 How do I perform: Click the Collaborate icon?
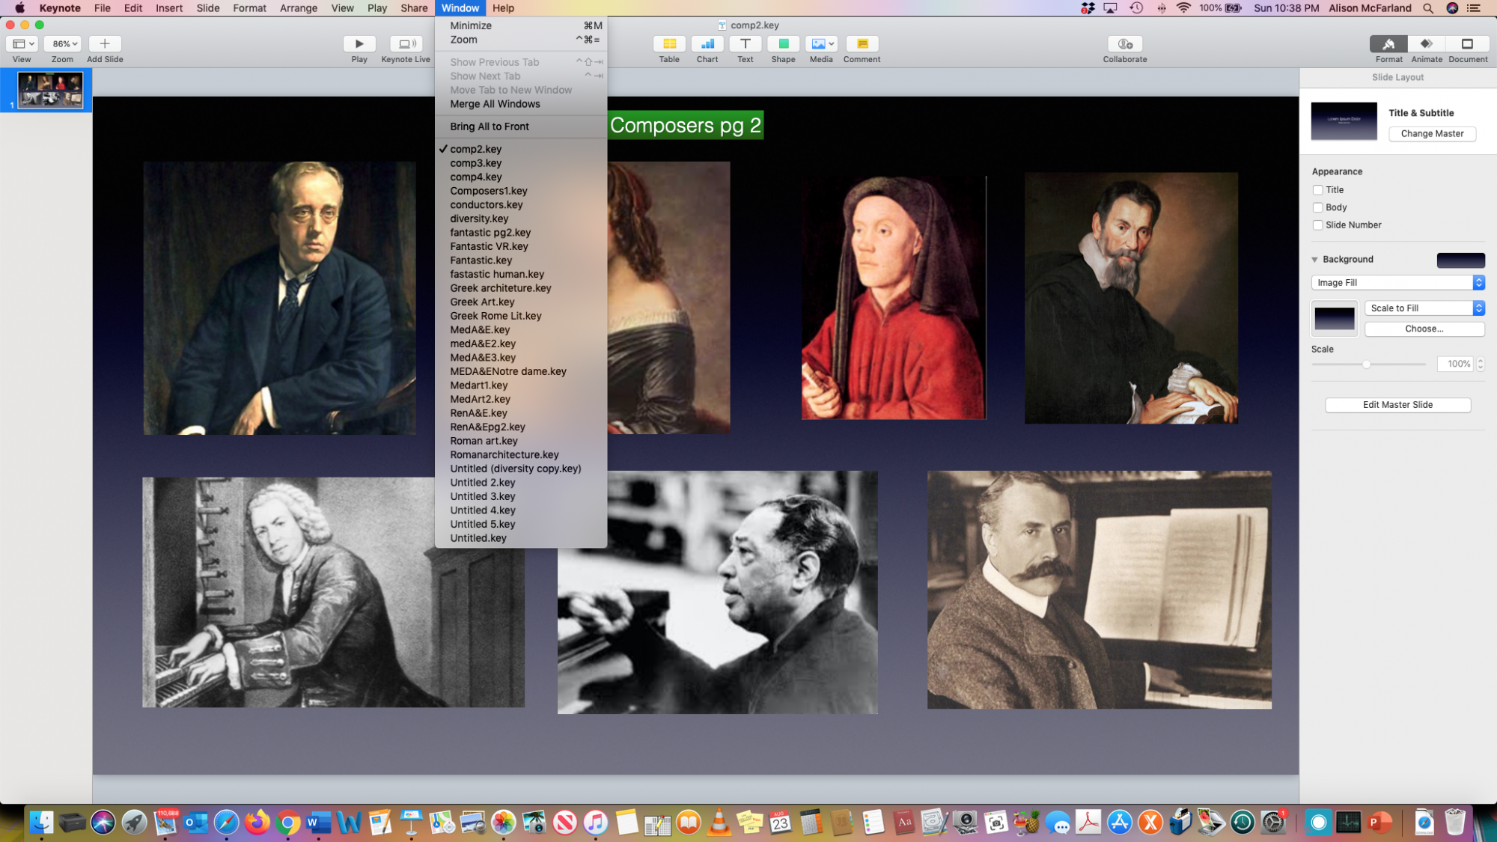point(1124,43)
